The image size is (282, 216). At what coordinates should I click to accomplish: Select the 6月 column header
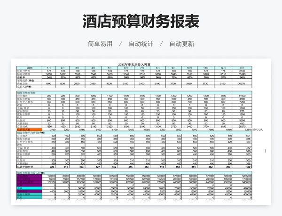pos(126,68)
